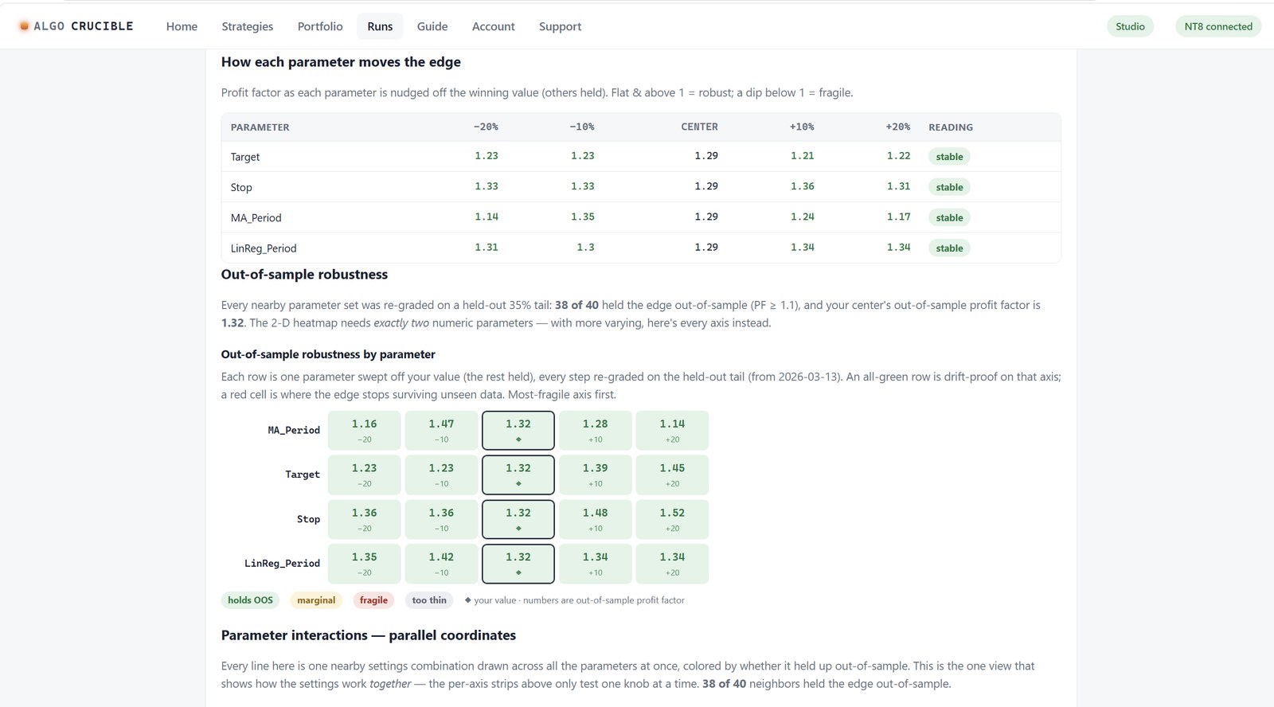Click Target heatmap cell 1.39 at +10
Screen dimensions: 1274x707
point(596,475)
